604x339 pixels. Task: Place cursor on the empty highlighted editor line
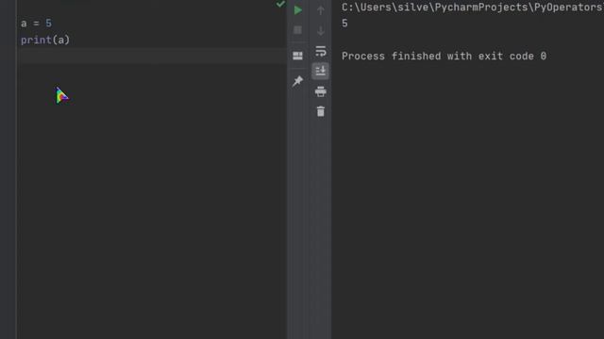[152, 56]
